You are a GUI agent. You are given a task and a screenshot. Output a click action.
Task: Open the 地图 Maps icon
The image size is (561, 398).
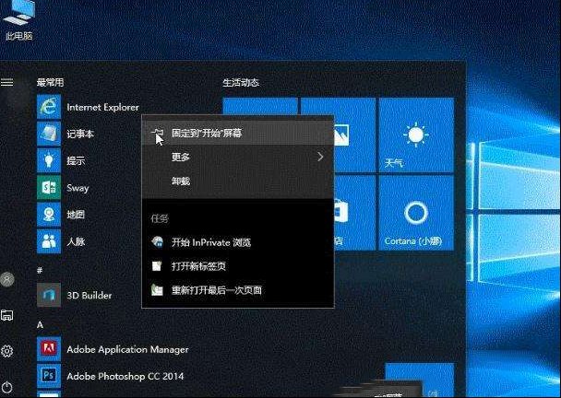(49, 215)
